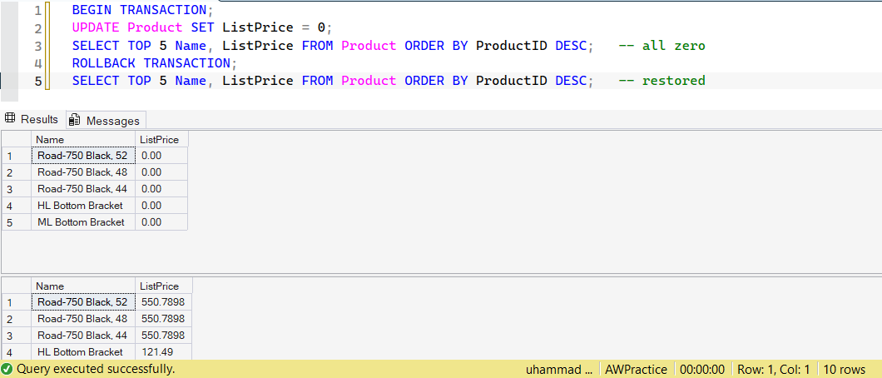
Task: Click 'Road-750 Black, 44' in first result grid
Action: click(x=83, y=188)
